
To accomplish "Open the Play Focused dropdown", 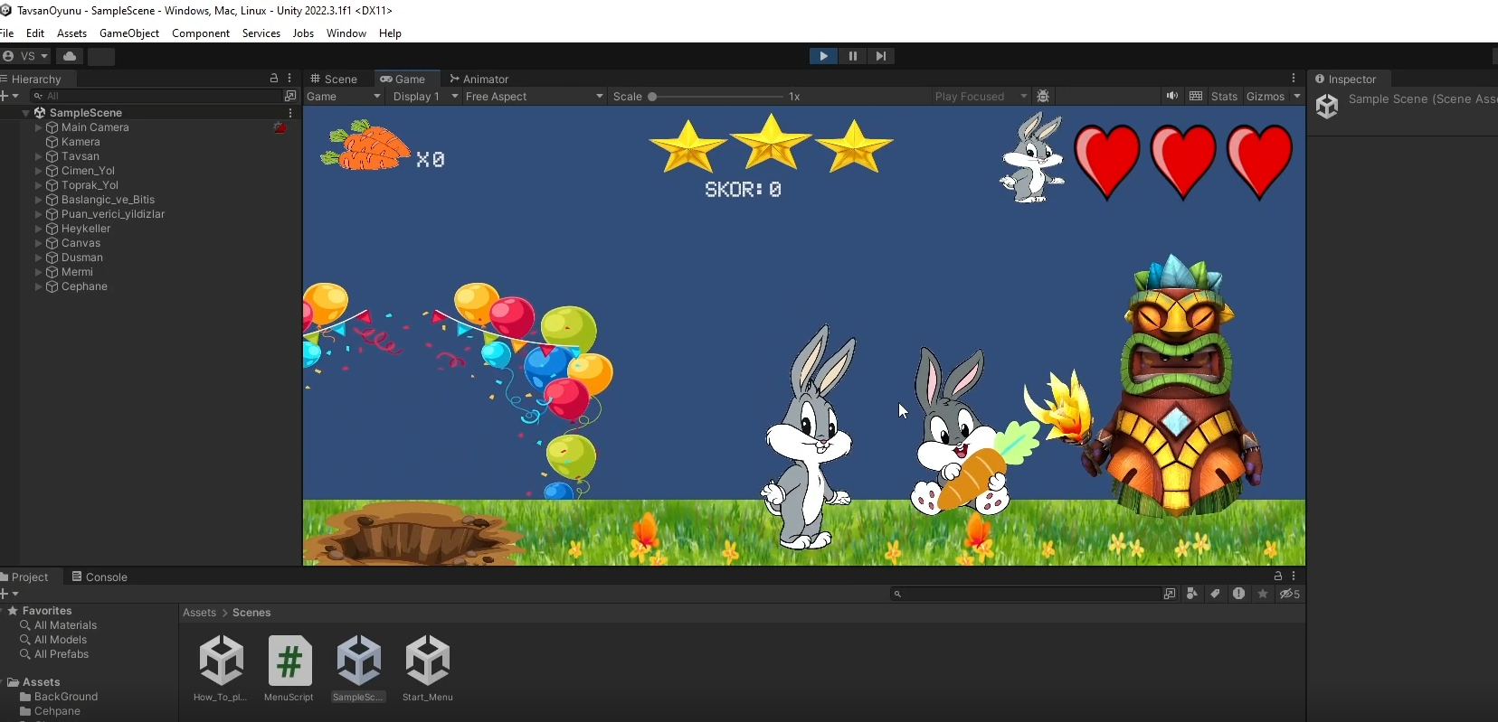I will (981, 97).
